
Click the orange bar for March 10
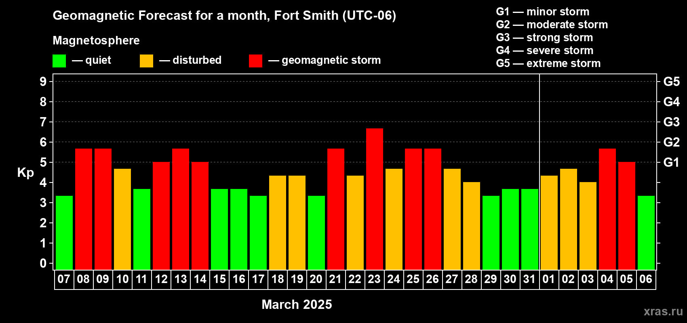coord(122,219)
